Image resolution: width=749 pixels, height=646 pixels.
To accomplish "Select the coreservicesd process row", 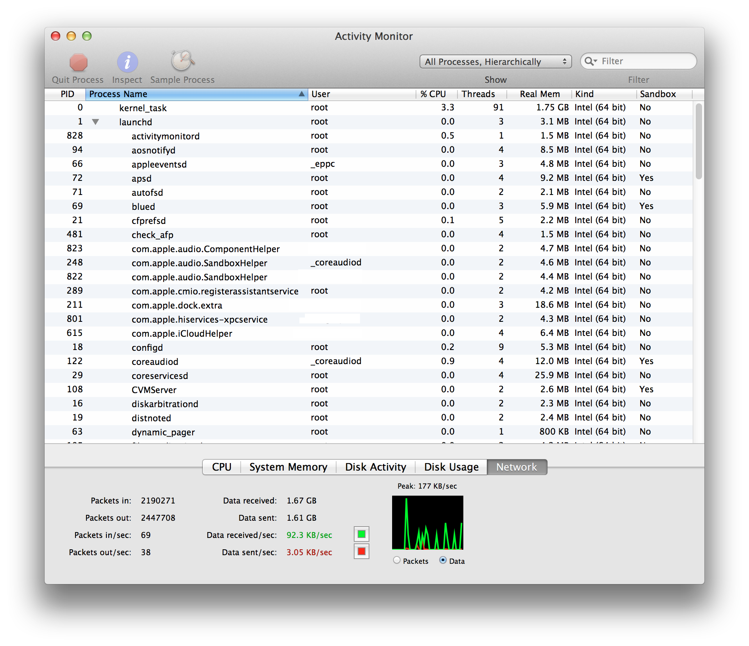I will click(369, 375).
